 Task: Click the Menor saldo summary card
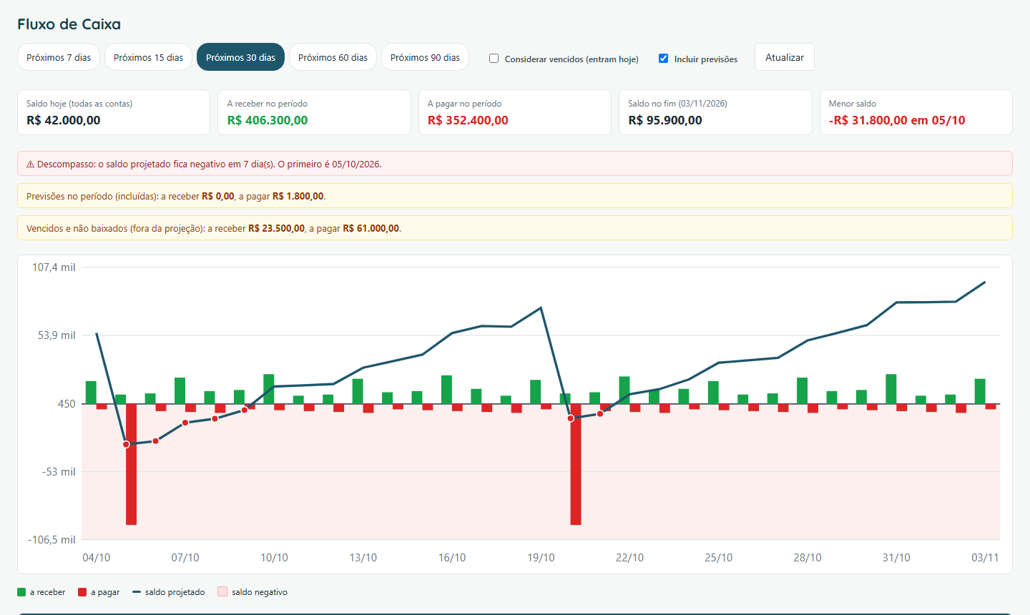pos(916,112)
